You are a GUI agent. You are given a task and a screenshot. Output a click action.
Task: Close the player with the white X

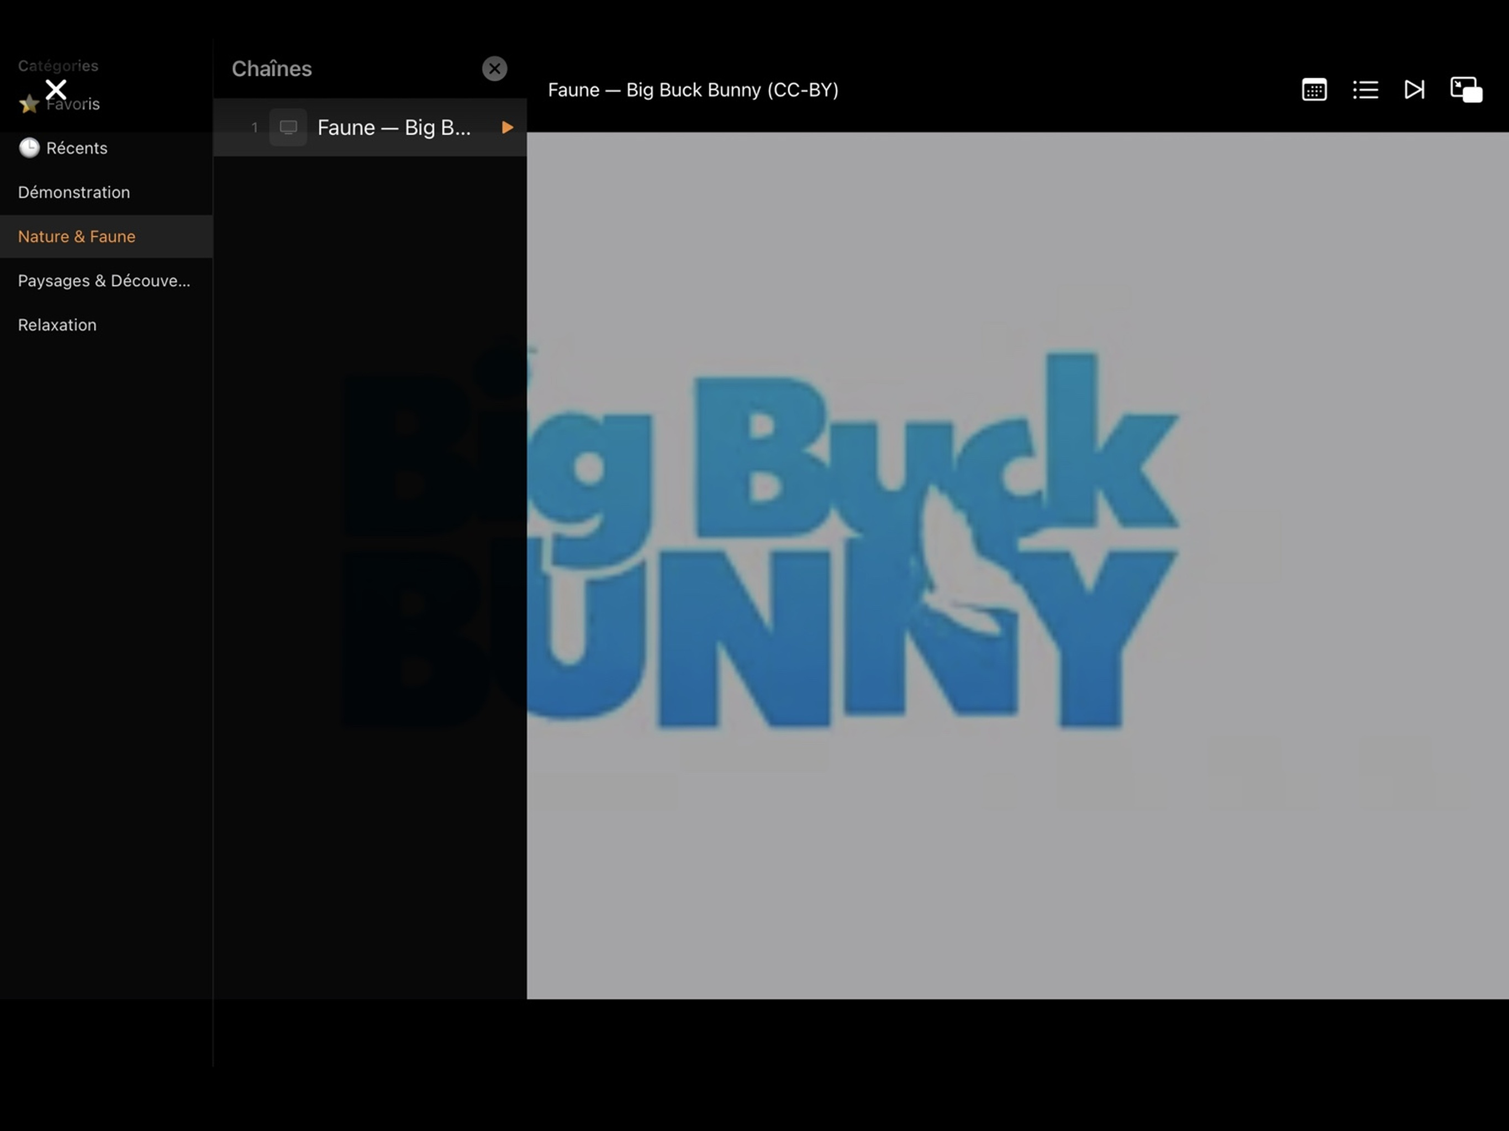point(56,89)
